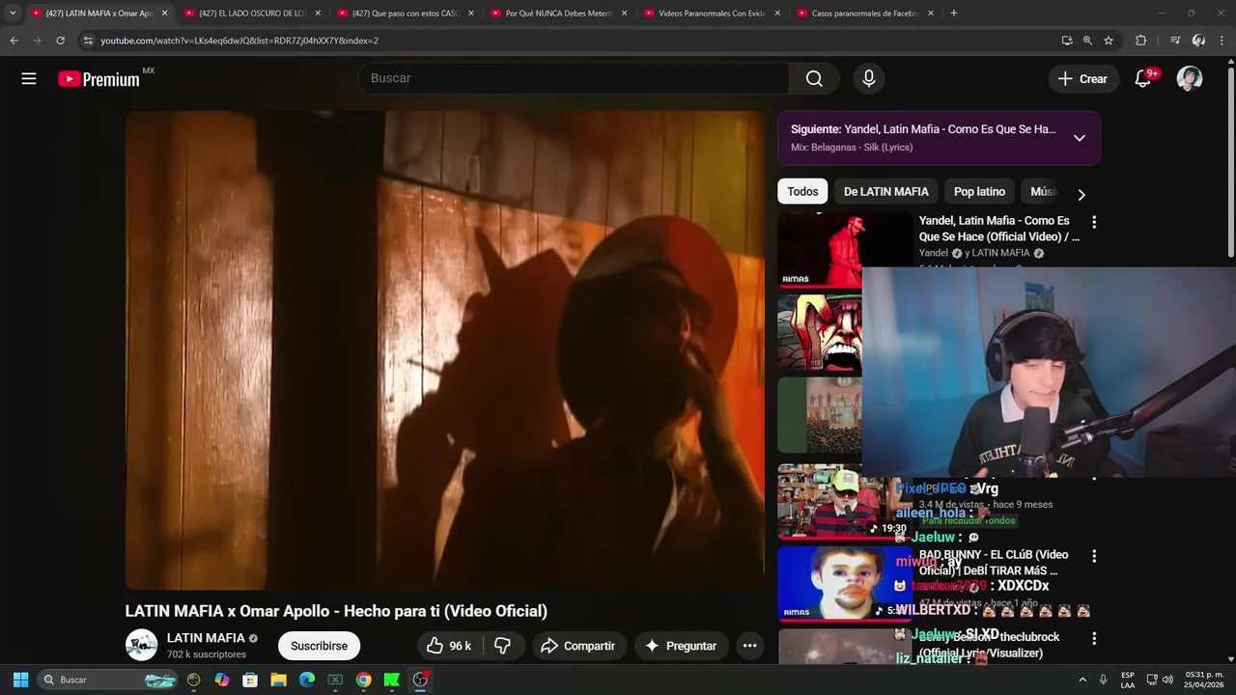Open Microsoft Edge from the taskbar
The height and width of the screenshot is (695, 1236).
click(x=306, y=680)
